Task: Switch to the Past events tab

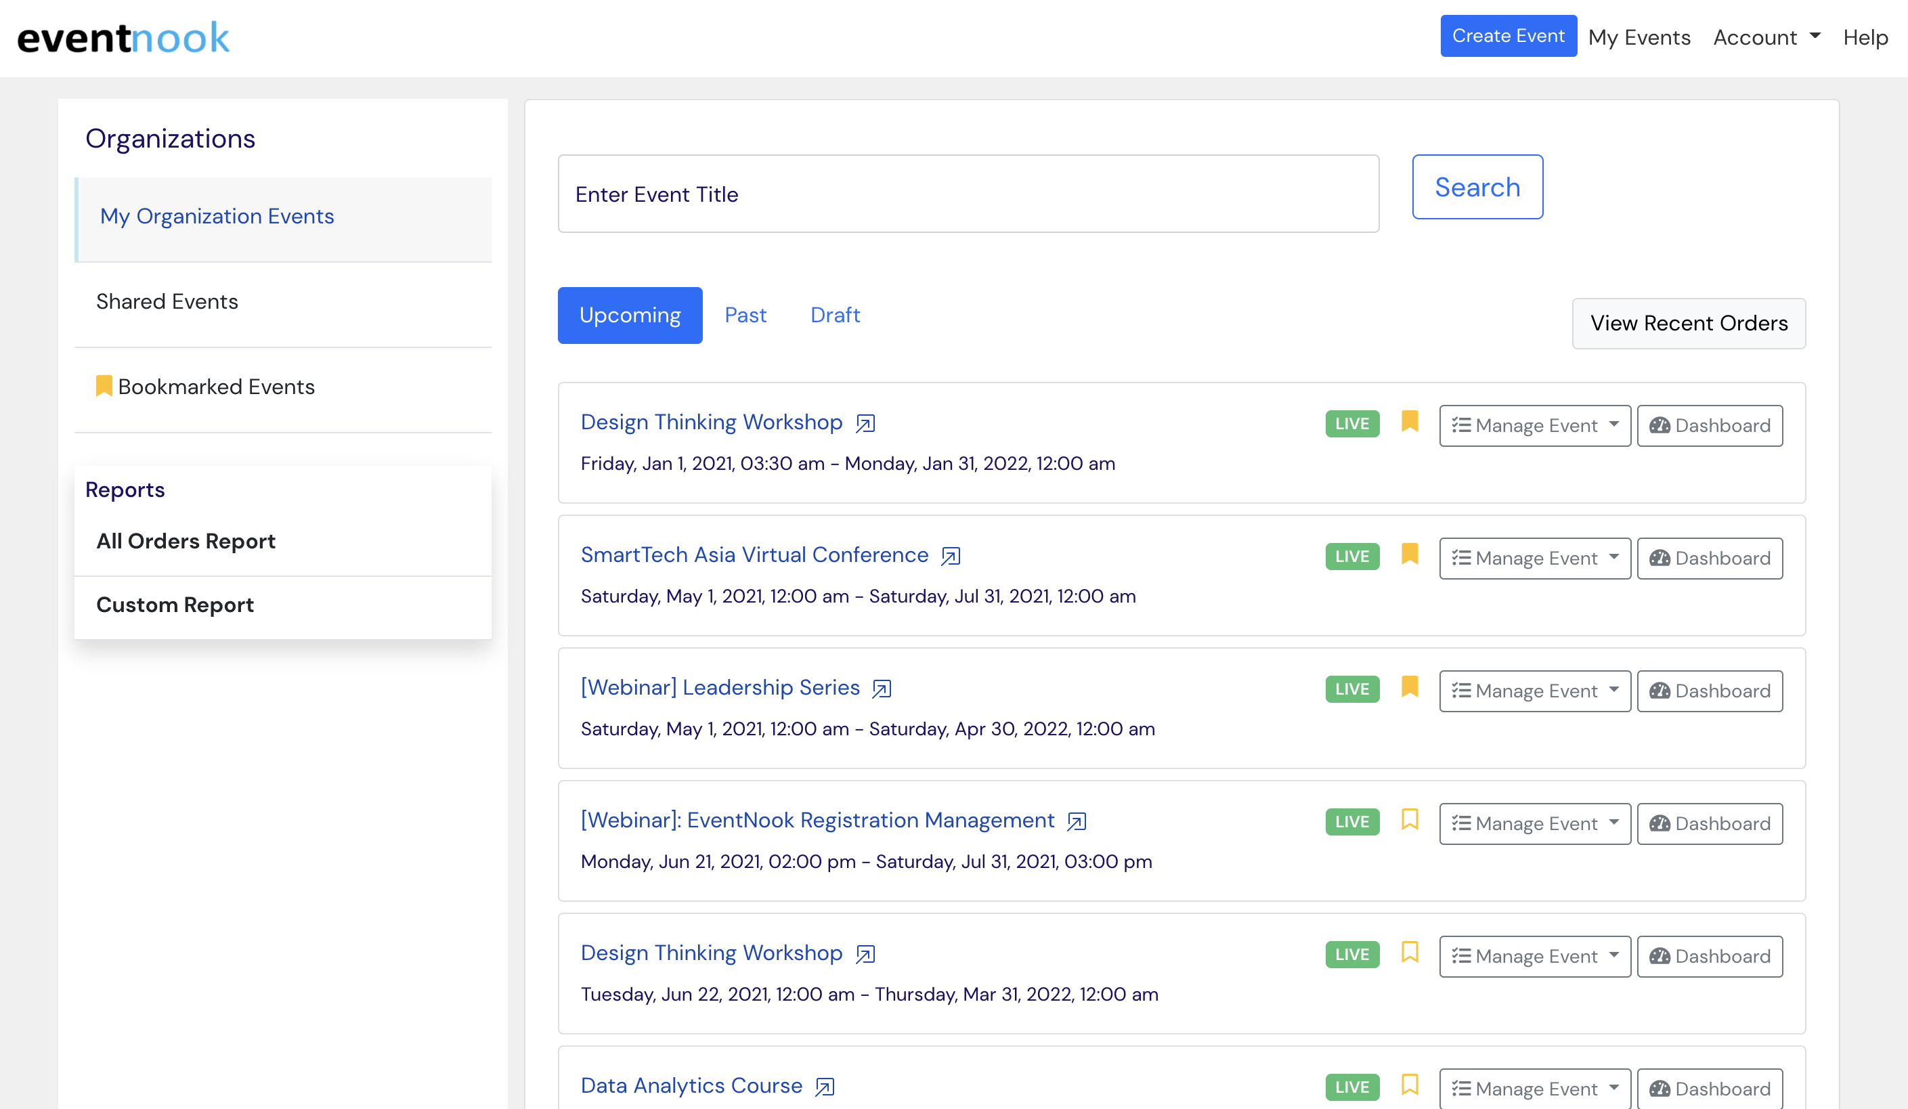Action: click(745, 315)
